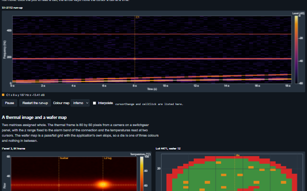Click the '400' tick on the frequency axis

[9, 31]
